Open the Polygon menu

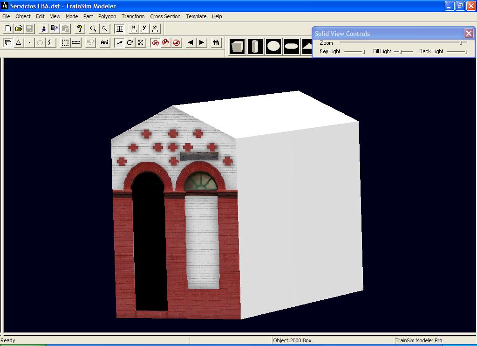[x=107, y=16]
